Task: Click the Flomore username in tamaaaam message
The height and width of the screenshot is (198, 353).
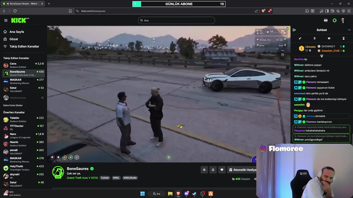Action: click(311, 82)
